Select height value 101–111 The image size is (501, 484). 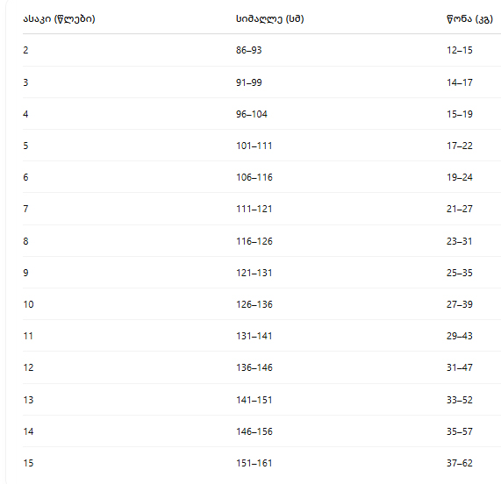(x=254, y=146)
